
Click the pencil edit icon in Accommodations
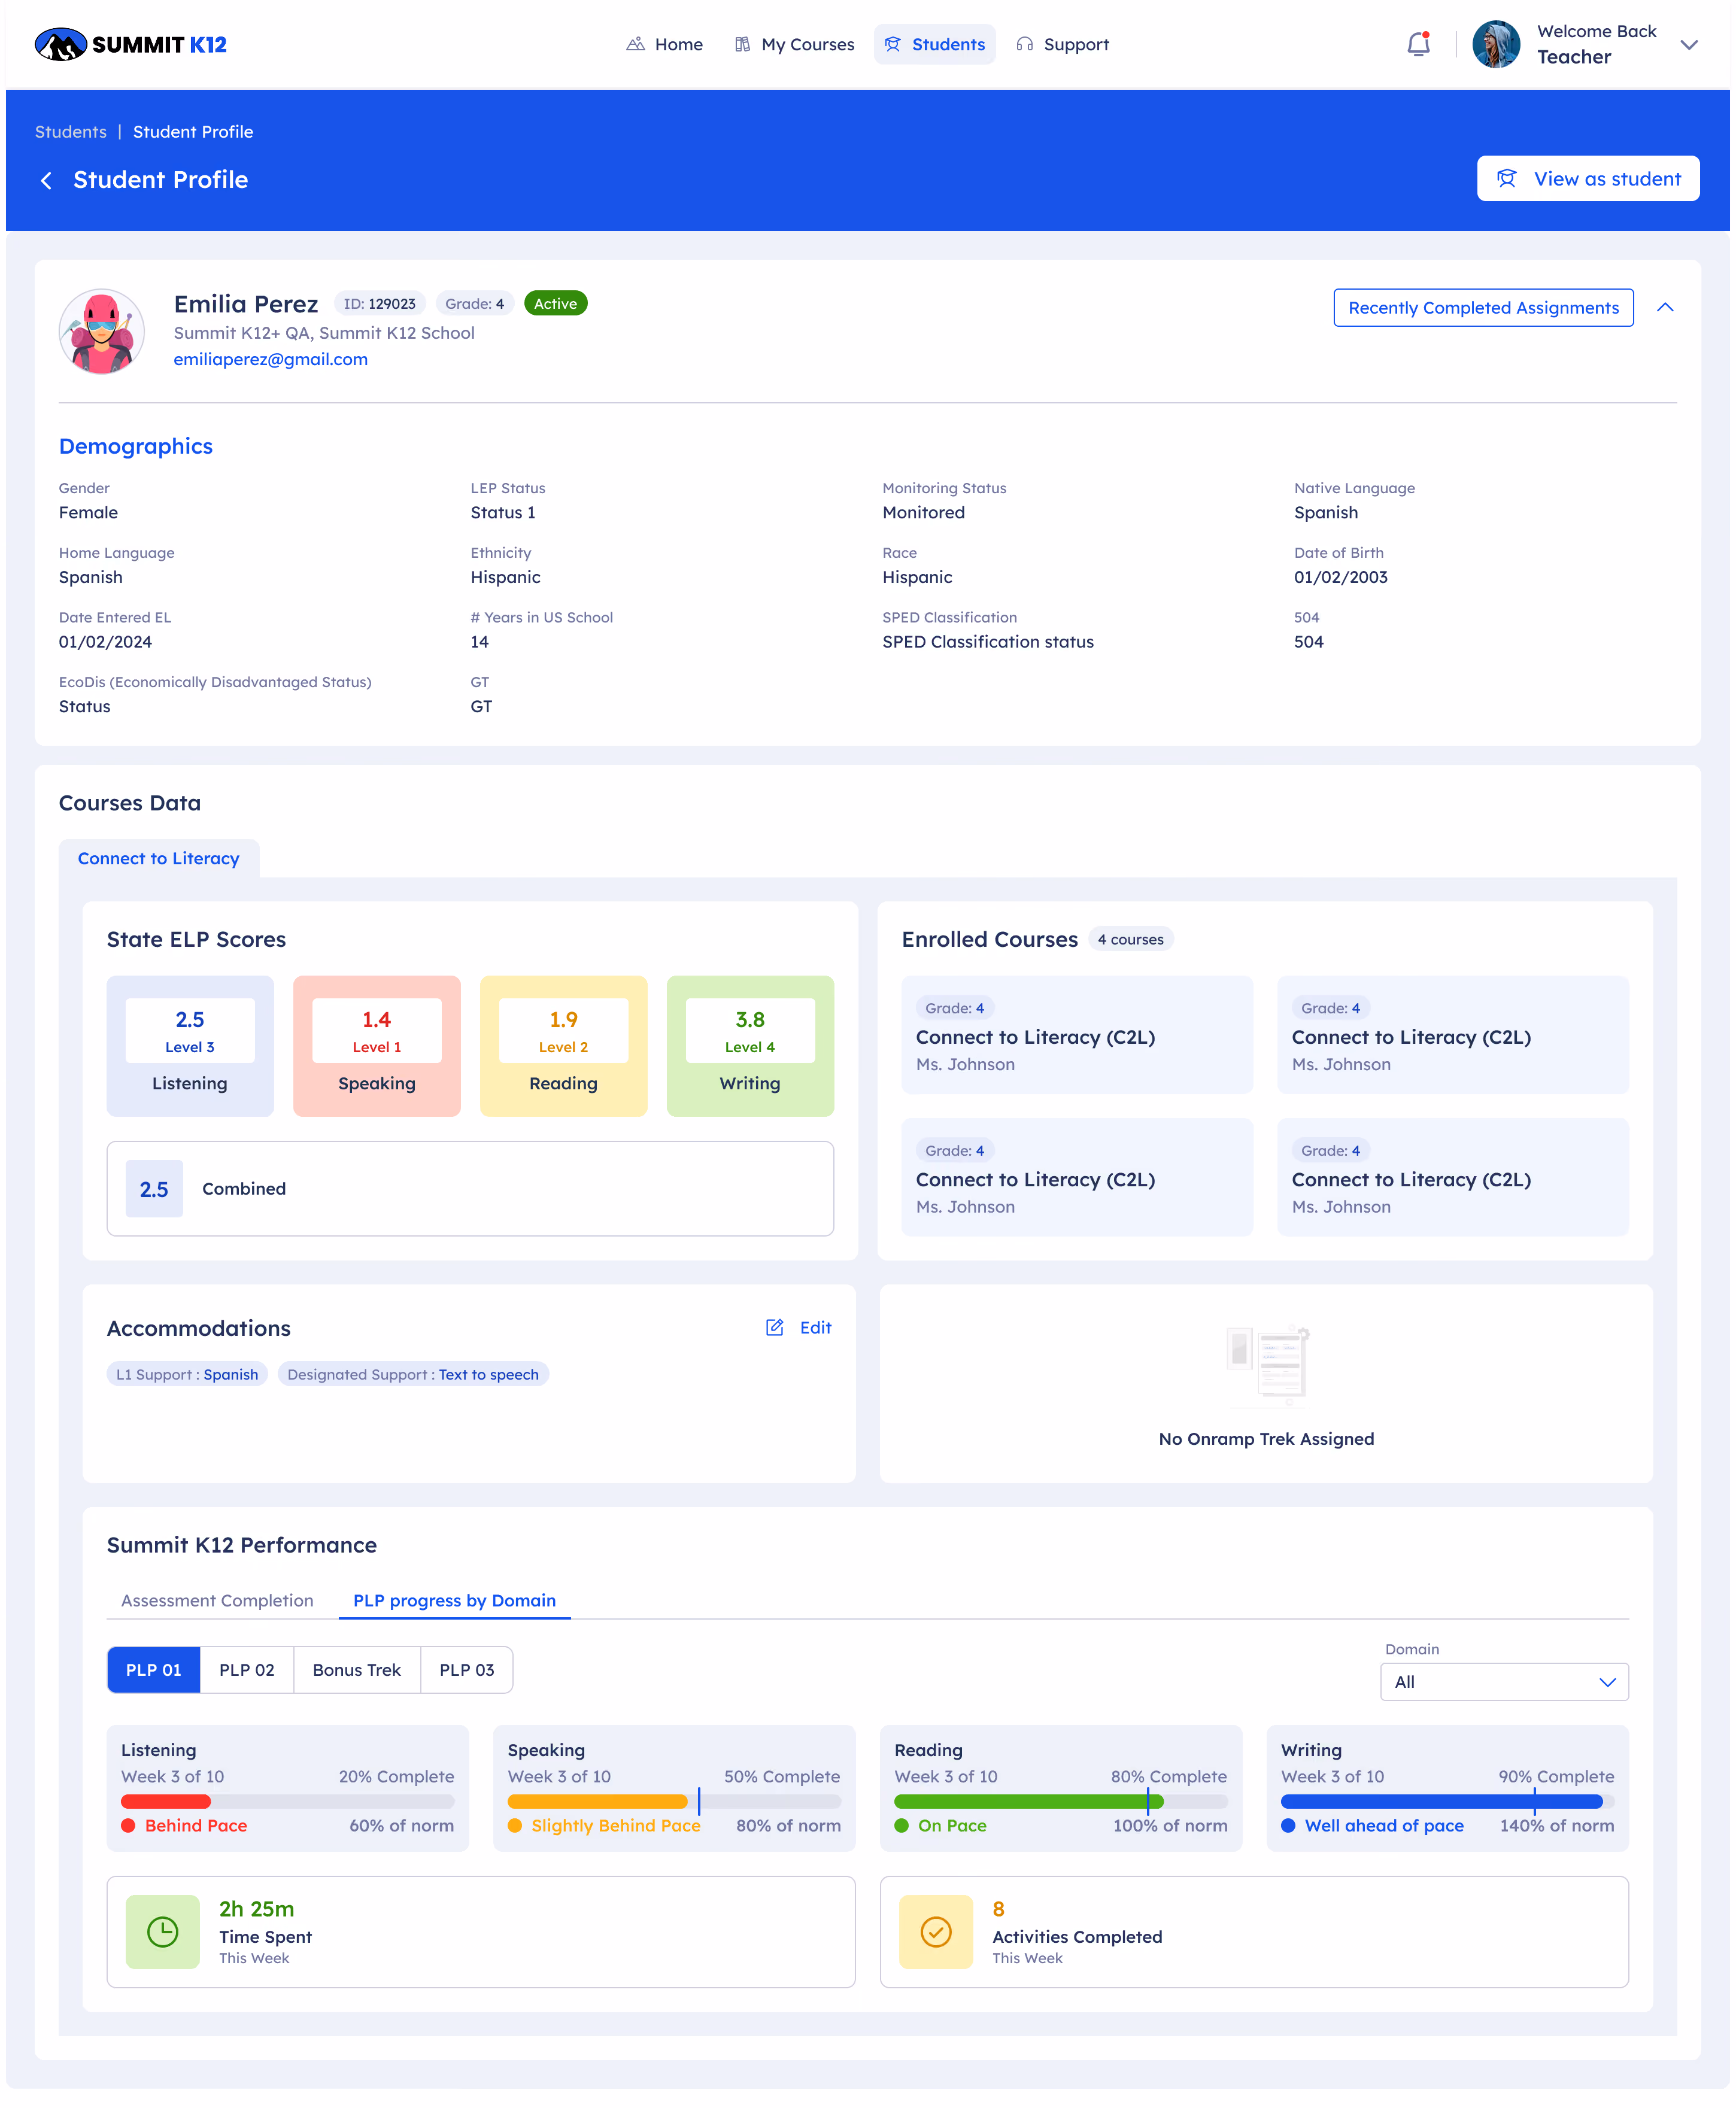775,1327
